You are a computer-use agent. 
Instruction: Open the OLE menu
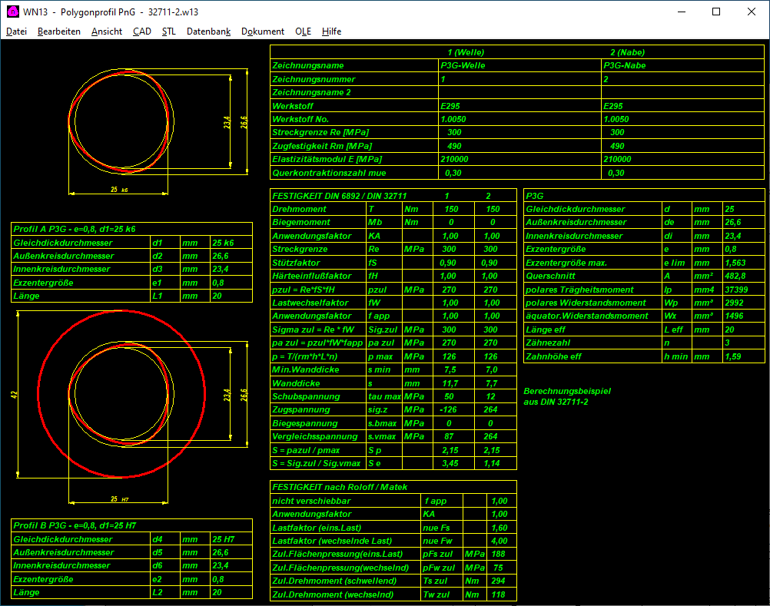pos(303,31)
